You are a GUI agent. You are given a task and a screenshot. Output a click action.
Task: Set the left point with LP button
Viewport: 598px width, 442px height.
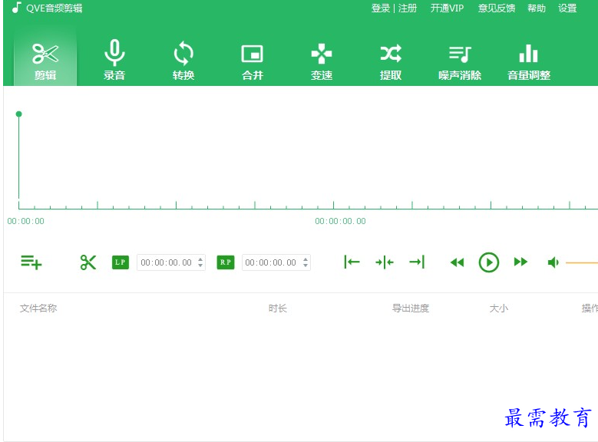coord(120,262)
